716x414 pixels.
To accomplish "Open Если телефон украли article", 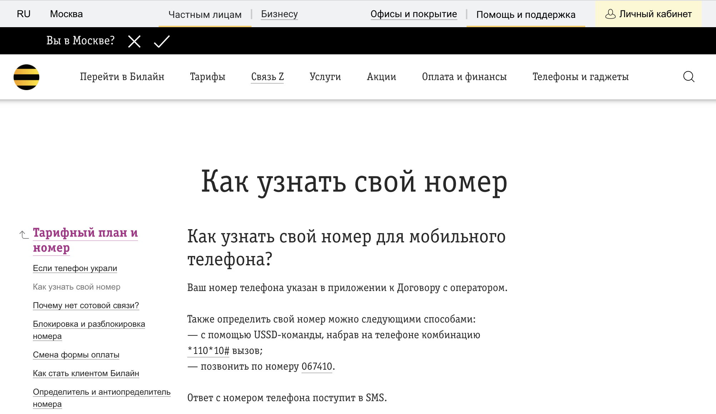I will pyautogui.click(x=75, y=268).
